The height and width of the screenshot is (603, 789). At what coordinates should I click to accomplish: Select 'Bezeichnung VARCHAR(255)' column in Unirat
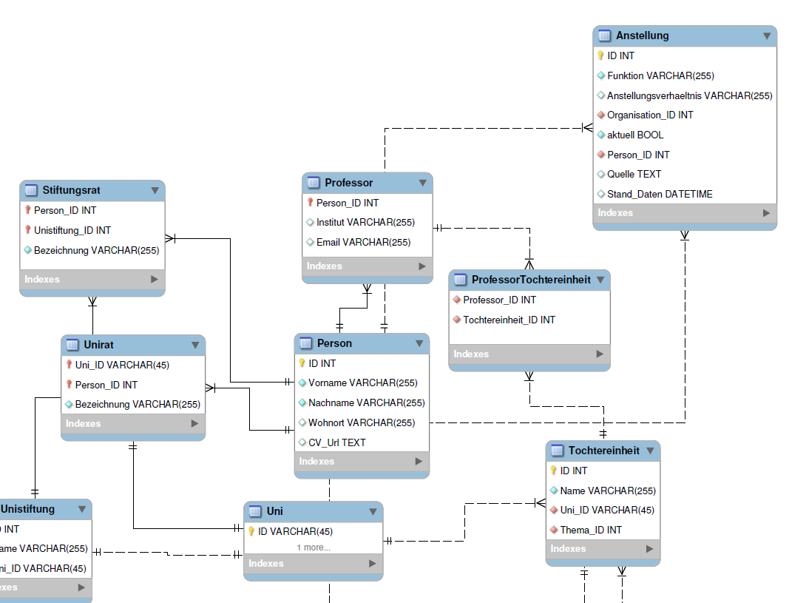(133, 404)
